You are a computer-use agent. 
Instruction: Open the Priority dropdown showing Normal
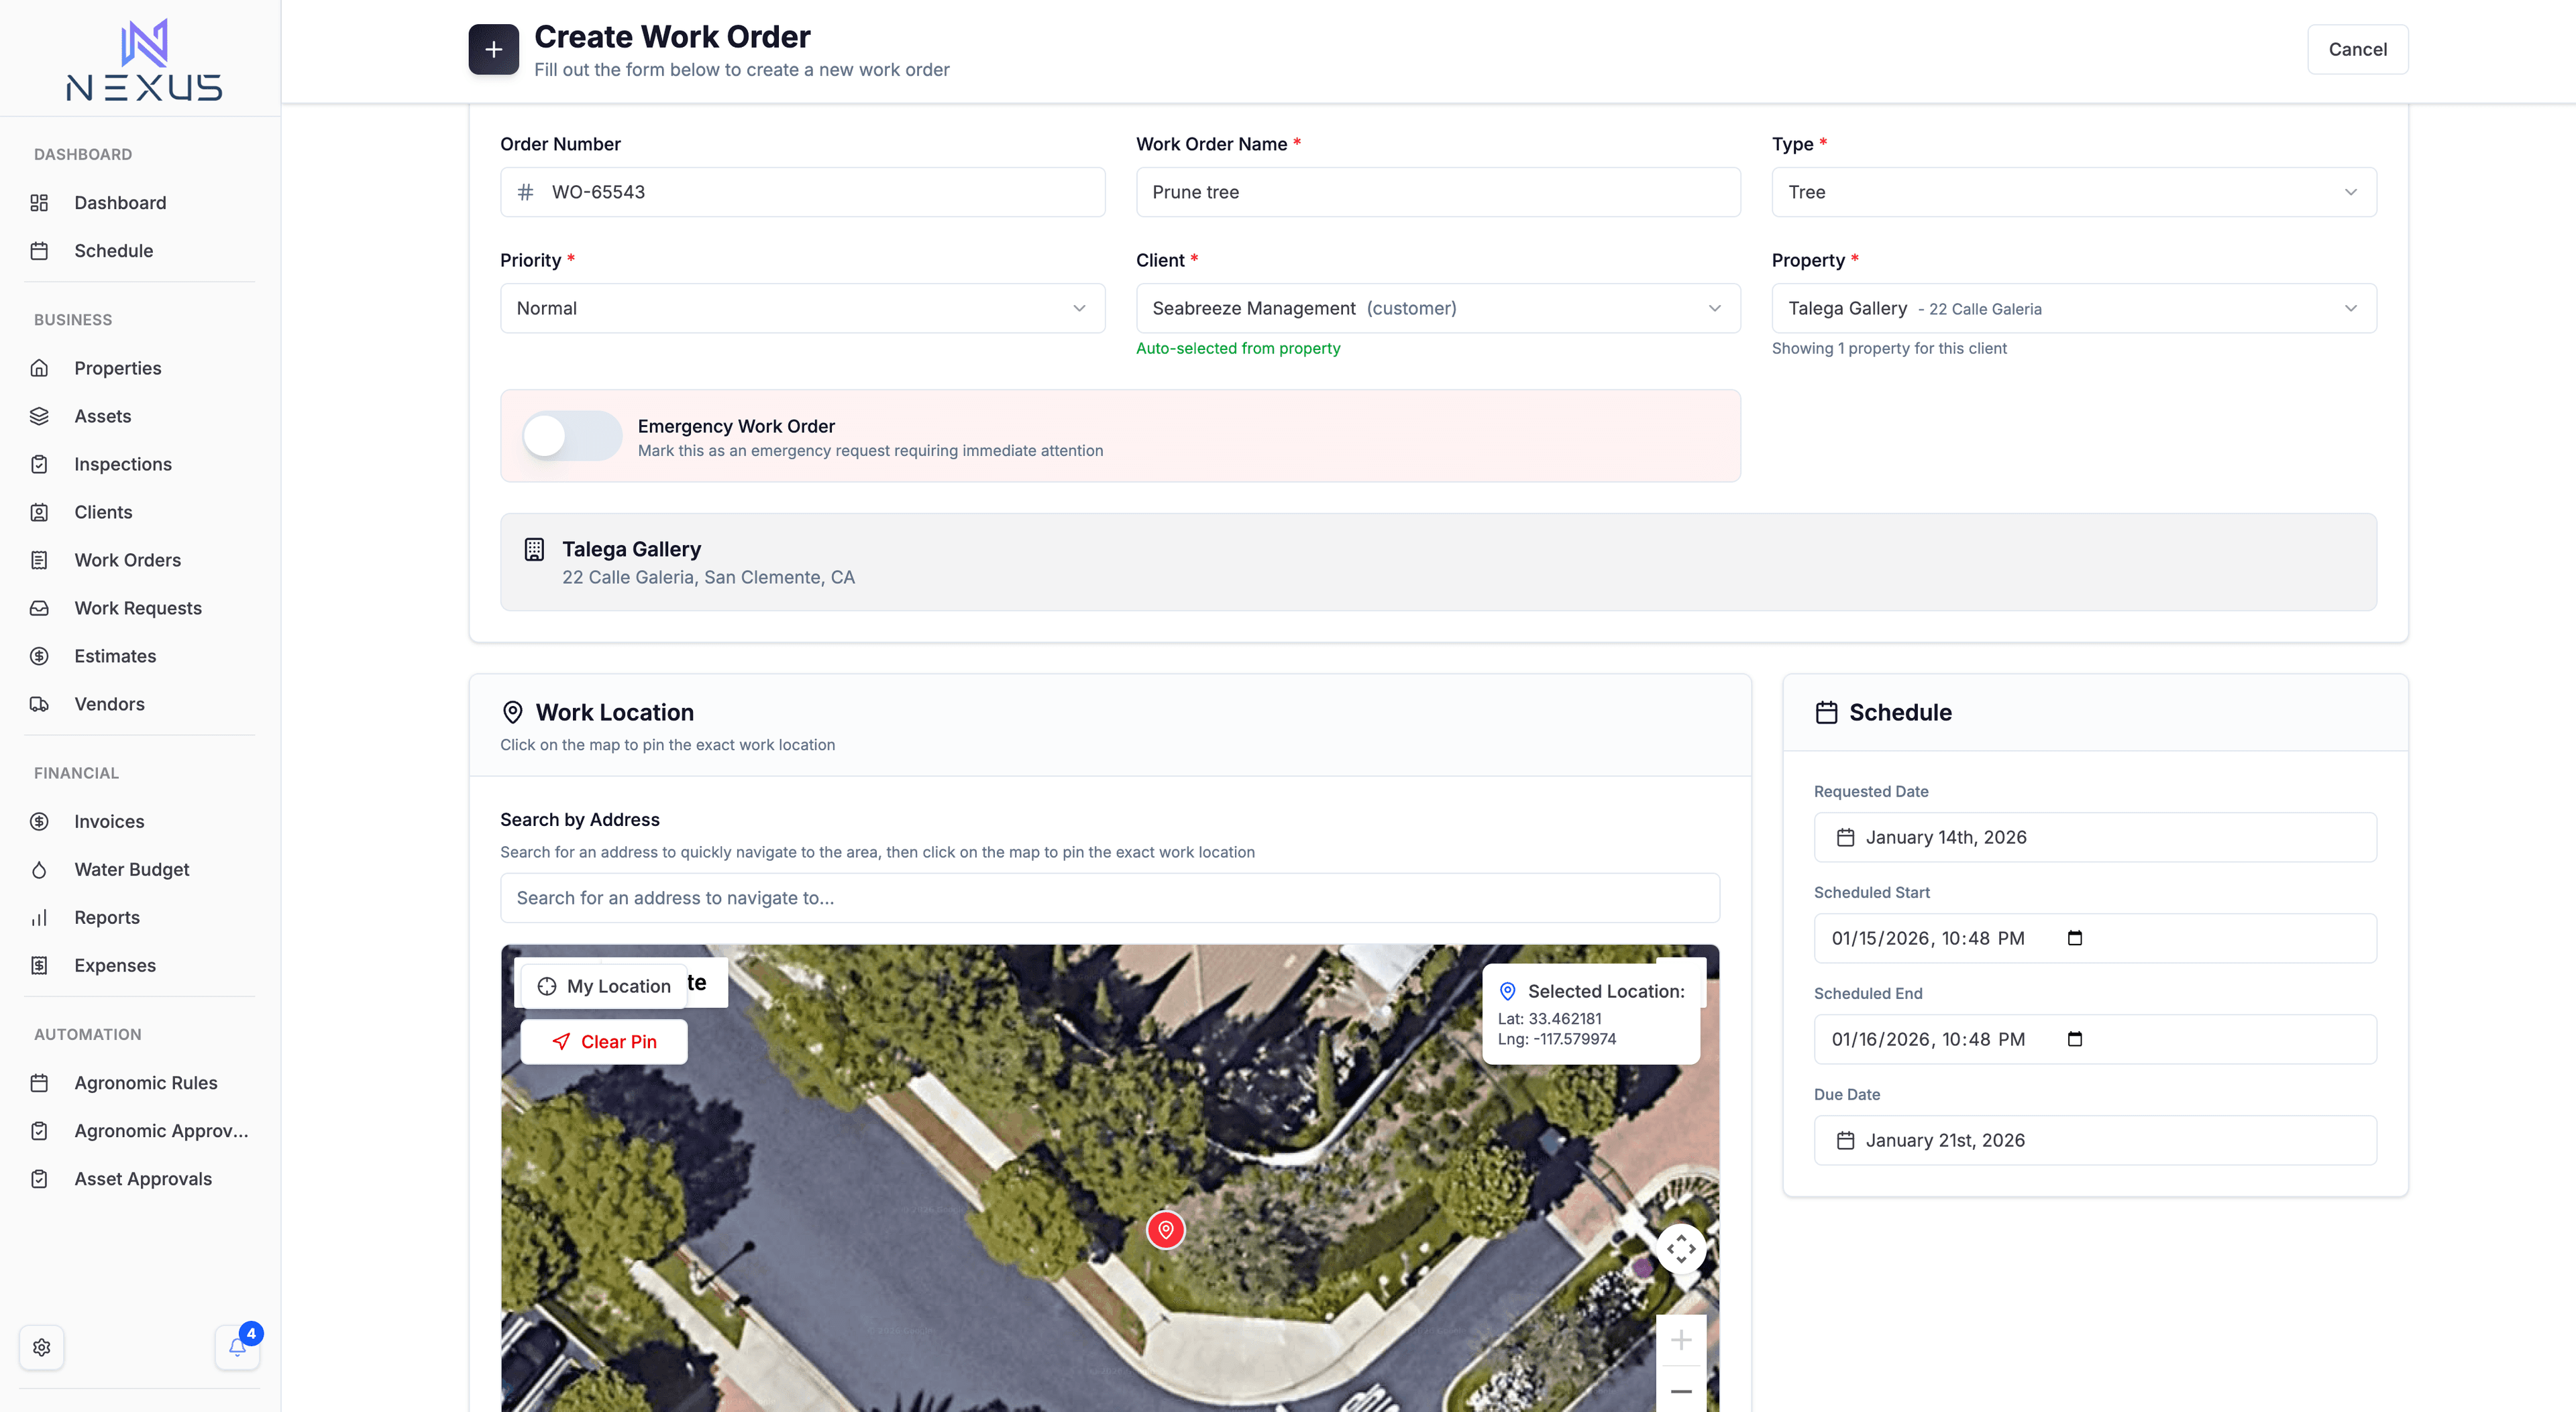coord(802,308)
